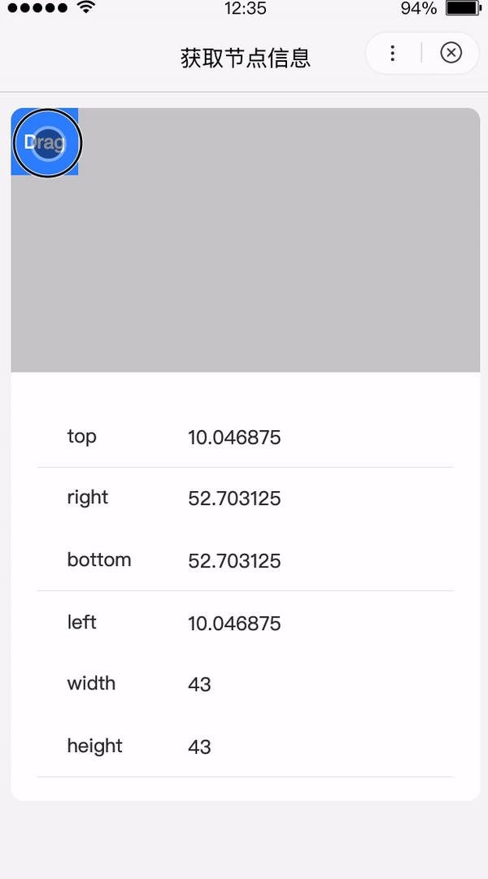Select the bottom label row
The width and height of the screenshot is (488, 879).
point(98,560)
